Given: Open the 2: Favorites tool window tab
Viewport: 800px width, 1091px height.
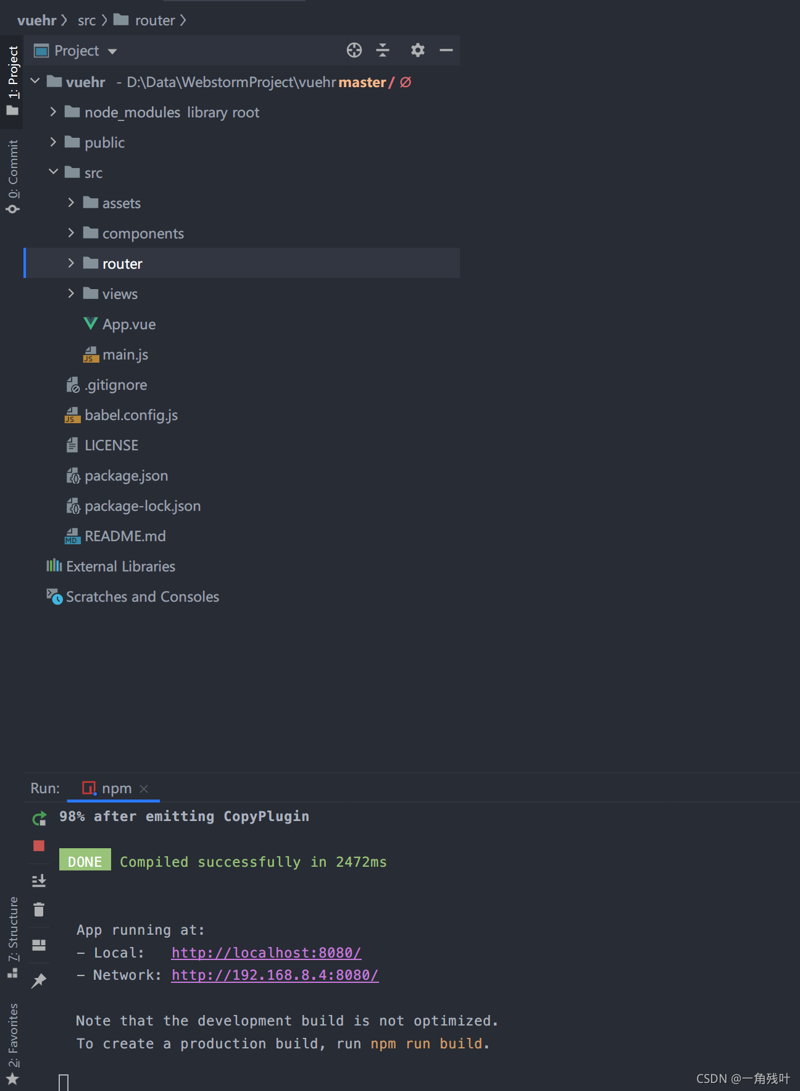Looking at the screenshot, I should tap(12, 1044).
